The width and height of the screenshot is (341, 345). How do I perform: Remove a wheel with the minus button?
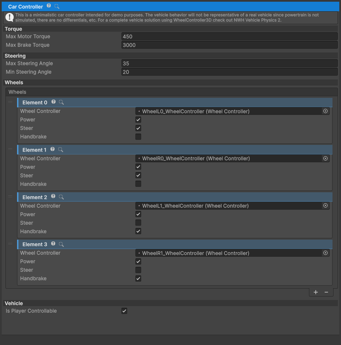tap(326, 292)
